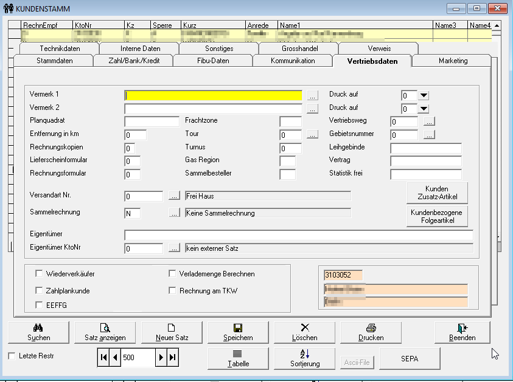This screenshot has width=513, height=382.
Task: Click the Suchen binoculars button
Action: 39,332
